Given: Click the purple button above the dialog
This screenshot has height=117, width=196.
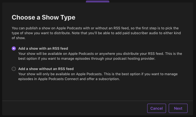Looking at the screenshot, I should (x=98, y=2).
